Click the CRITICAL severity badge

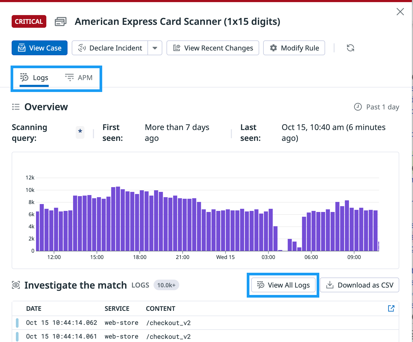coord(29,21)
